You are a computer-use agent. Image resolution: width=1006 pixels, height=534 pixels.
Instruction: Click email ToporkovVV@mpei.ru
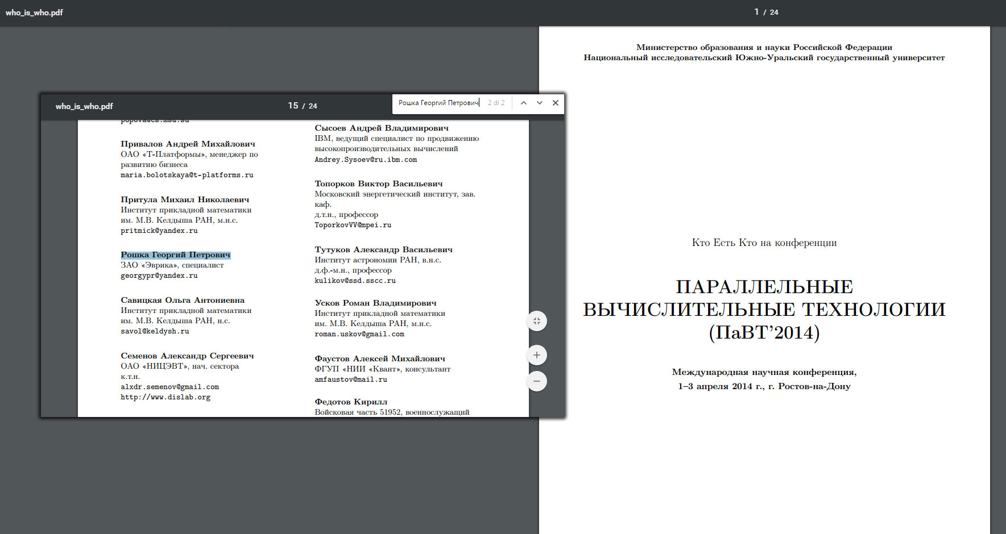353,225
